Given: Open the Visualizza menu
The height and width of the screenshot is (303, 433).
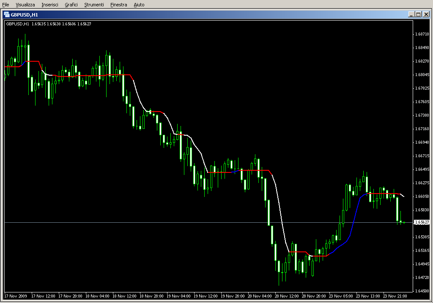Looking at the screenshot, I should pyautogui.click(x=25, y=5).
